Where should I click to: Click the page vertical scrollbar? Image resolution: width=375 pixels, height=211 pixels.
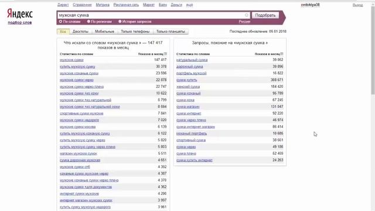click(x=373, y=50)
